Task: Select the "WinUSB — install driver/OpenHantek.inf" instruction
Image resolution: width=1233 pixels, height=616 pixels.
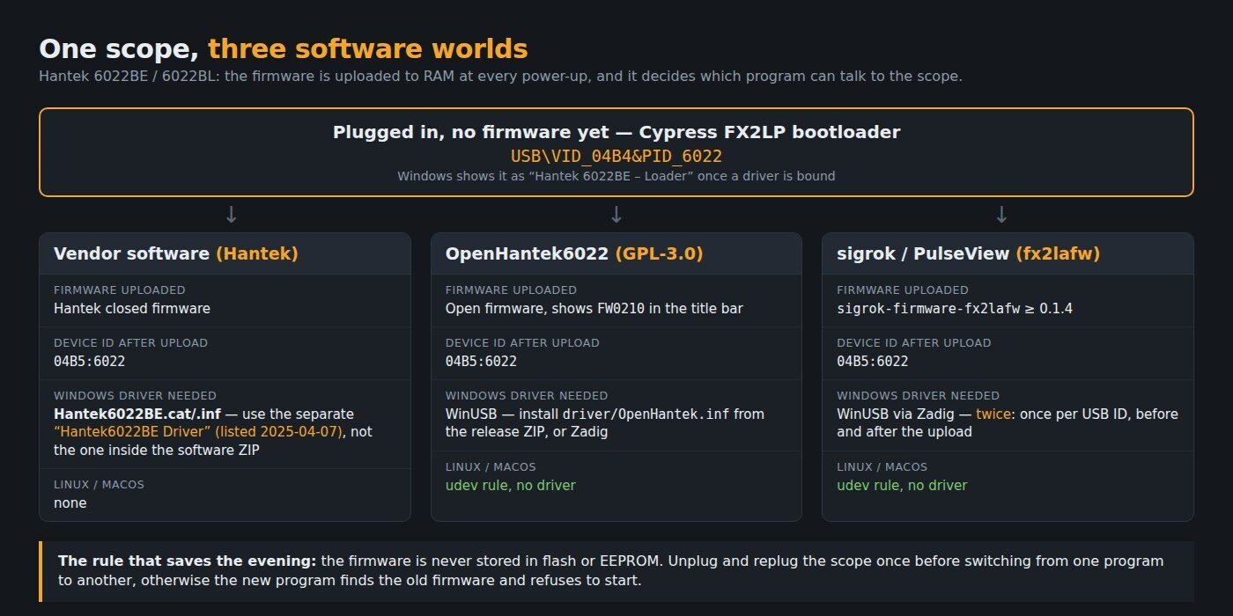Action: (x=605, y=422)
